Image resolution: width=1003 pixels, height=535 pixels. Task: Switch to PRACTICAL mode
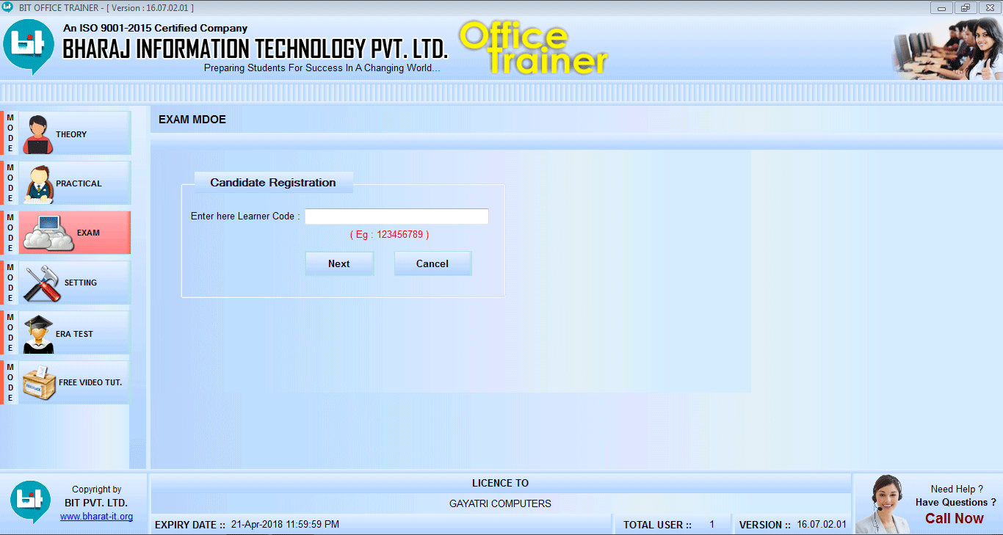pos(79,183)
